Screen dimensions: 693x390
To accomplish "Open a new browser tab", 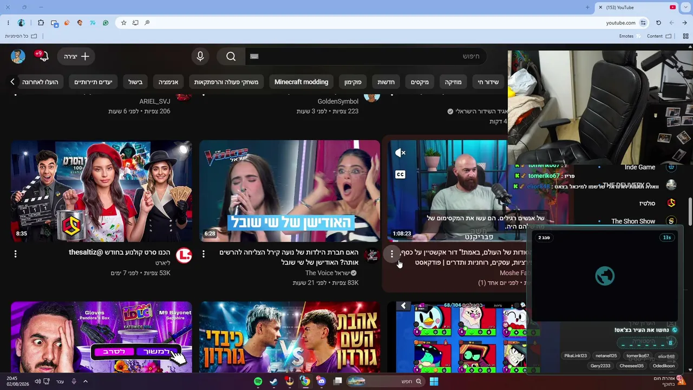I will pos(587,8).
